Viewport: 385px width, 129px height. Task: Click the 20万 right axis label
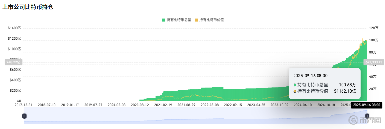[x=373, y=89]
